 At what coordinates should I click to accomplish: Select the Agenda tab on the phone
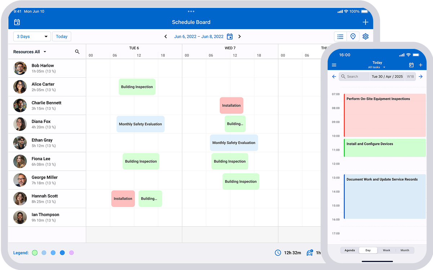pyautogui.click(x=349, y=250)
